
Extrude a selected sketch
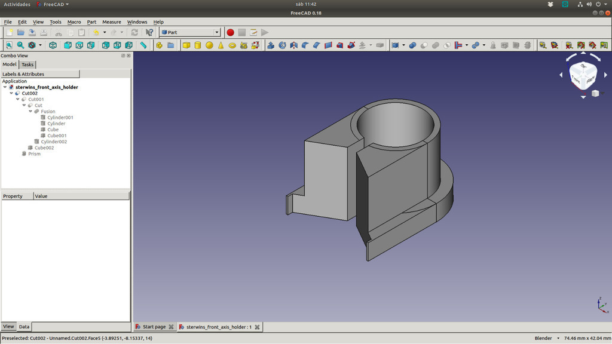click(271, 45)
